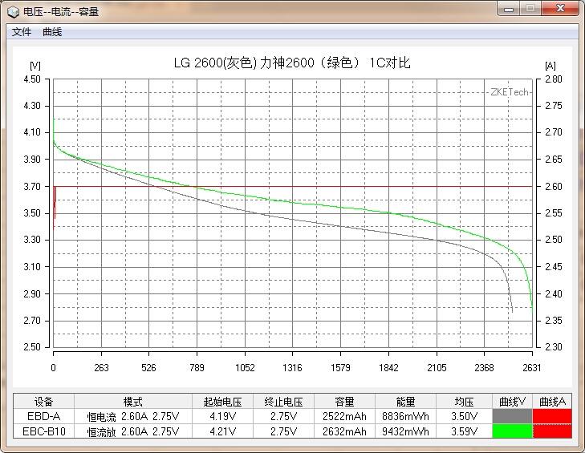Select the EBC-B10 device row

click(x=43, y=431)
